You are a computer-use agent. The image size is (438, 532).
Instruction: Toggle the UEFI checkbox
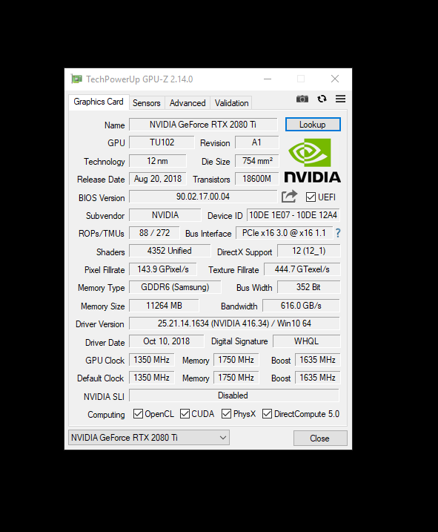tap(311, 197)
